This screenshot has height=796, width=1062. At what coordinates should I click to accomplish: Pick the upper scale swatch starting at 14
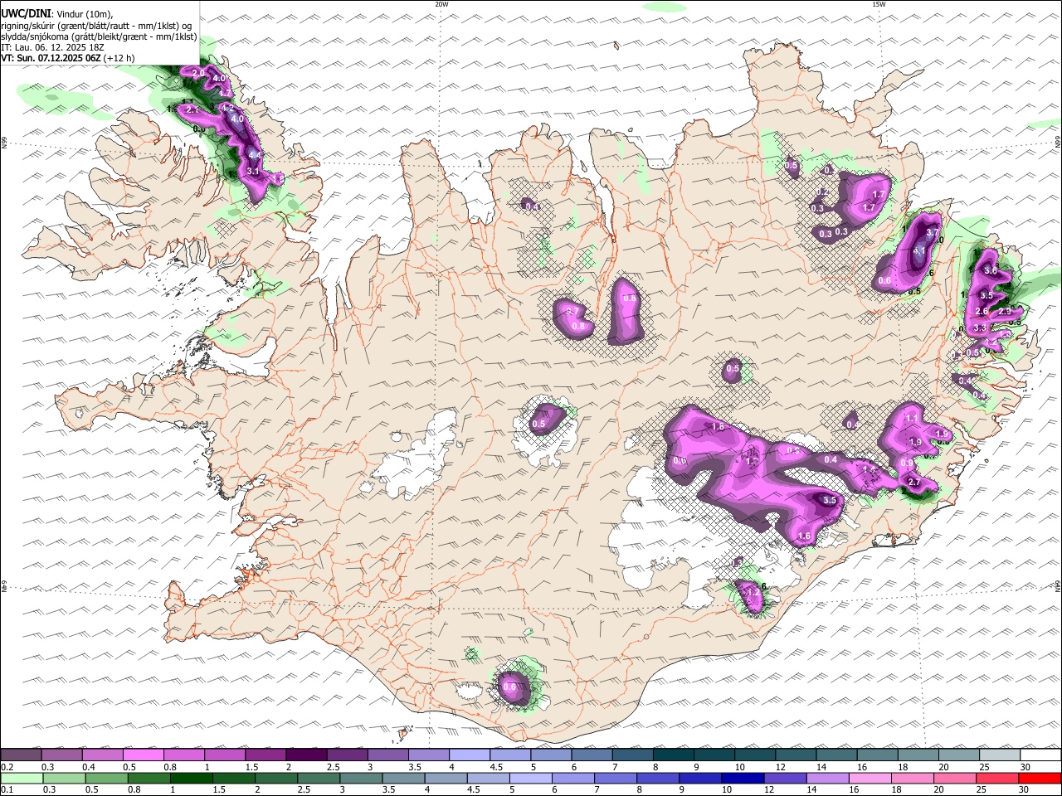[x=835, y=755]
